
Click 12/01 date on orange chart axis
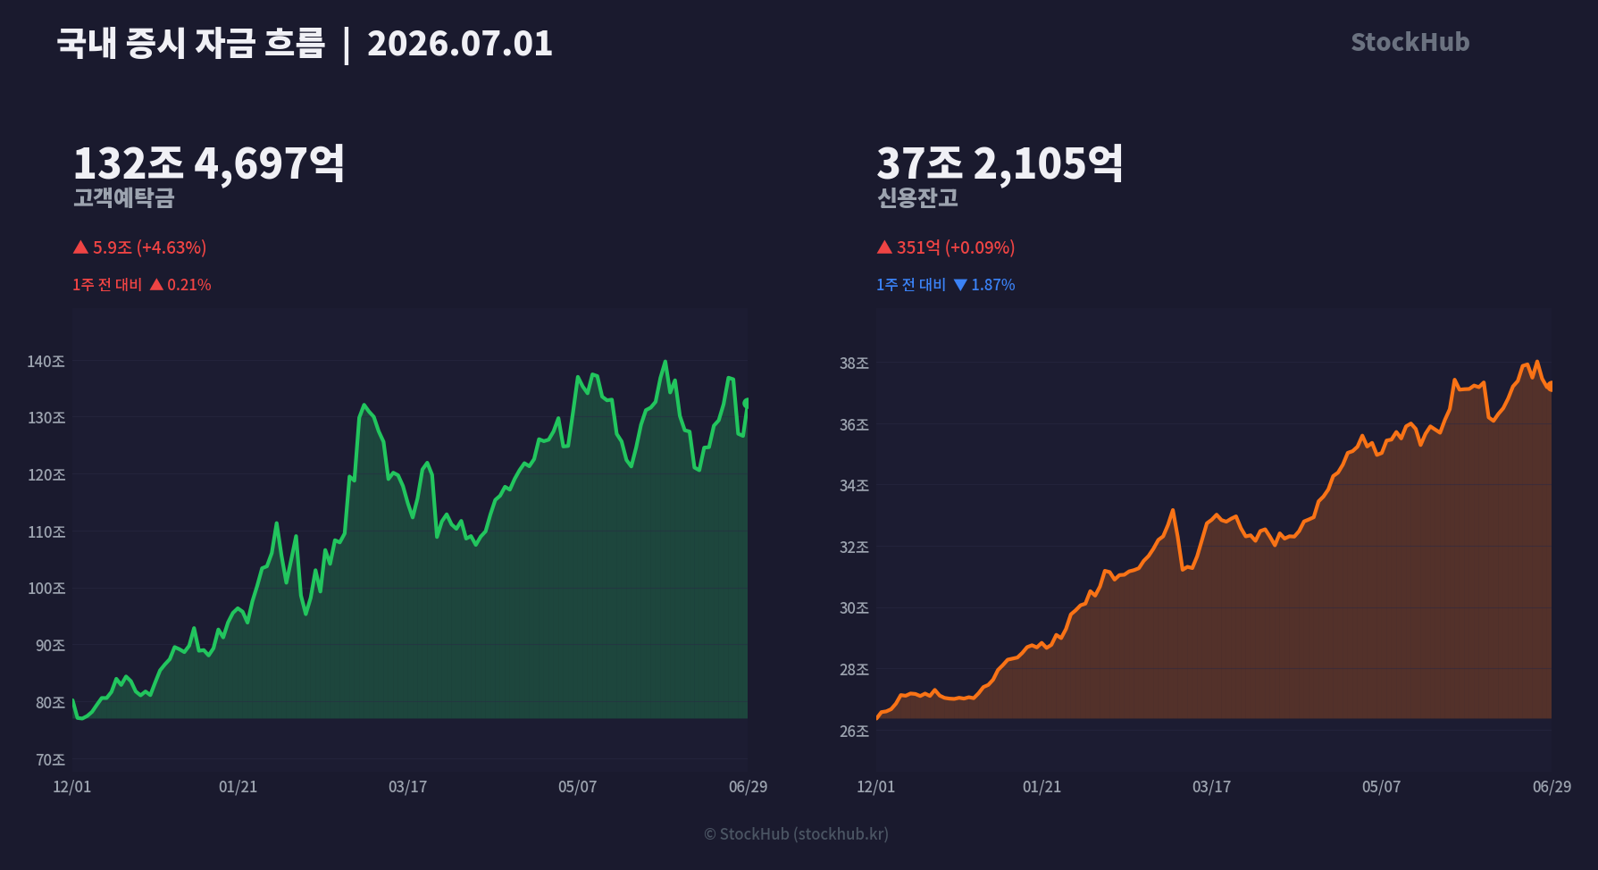point(876,787)
